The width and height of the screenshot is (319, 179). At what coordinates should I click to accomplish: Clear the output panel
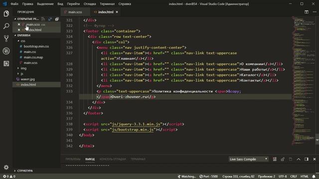275,159
